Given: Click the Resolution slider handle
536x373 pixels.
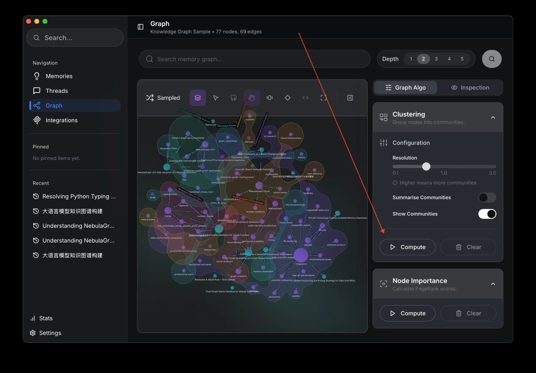Looking at the screenshot, I should (x=426, y=167).
